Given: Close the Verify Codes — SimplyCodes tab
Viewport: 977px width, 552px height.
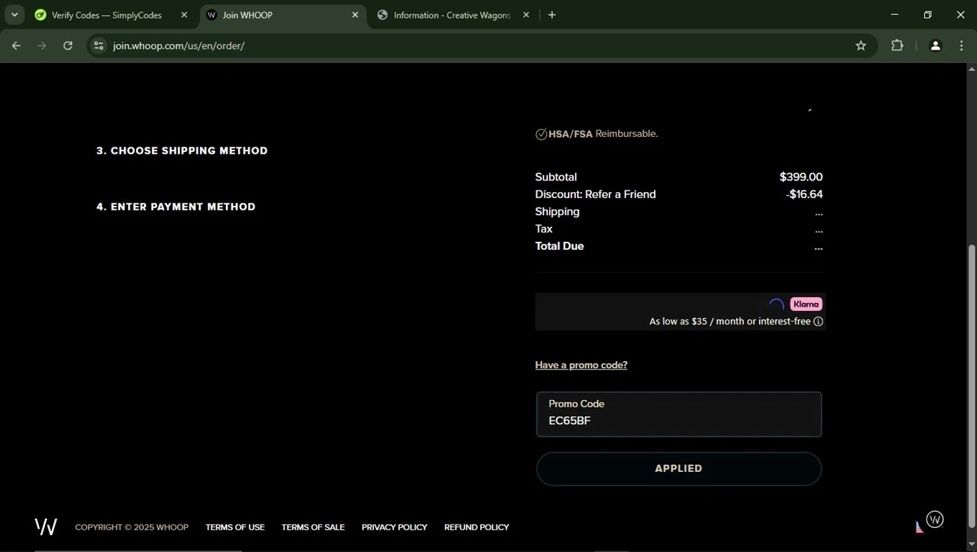Looking at the screenshot, I should pyautogui.click(x=184, y=15).
